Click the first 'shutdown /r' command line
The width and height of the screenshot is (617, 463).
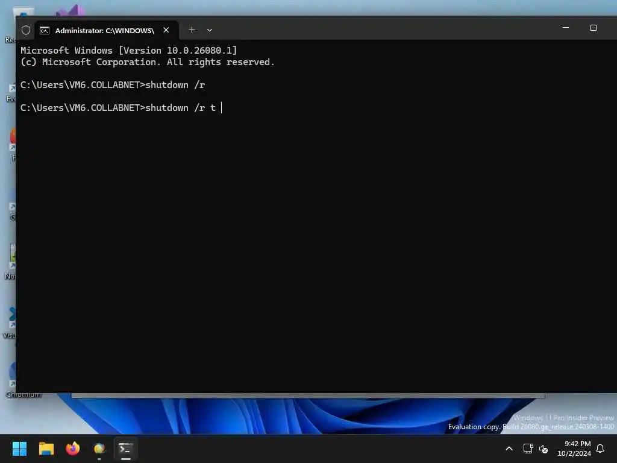click(x=113, y=84)
